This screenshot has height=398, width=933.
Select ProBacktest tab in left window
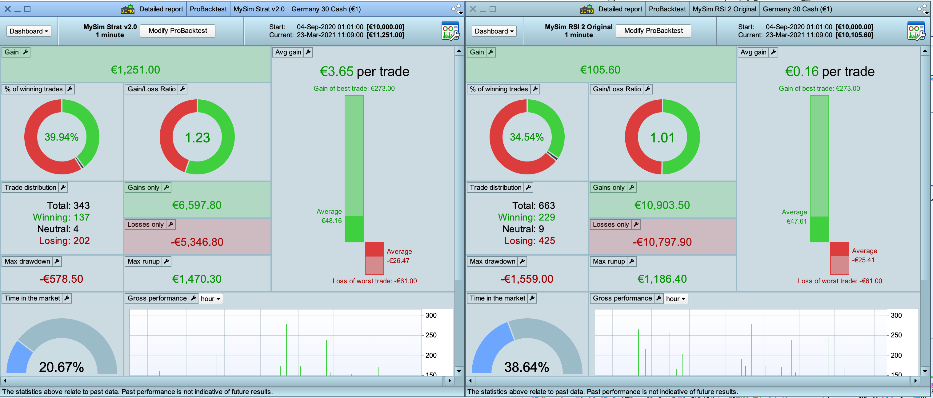(208, 9)
